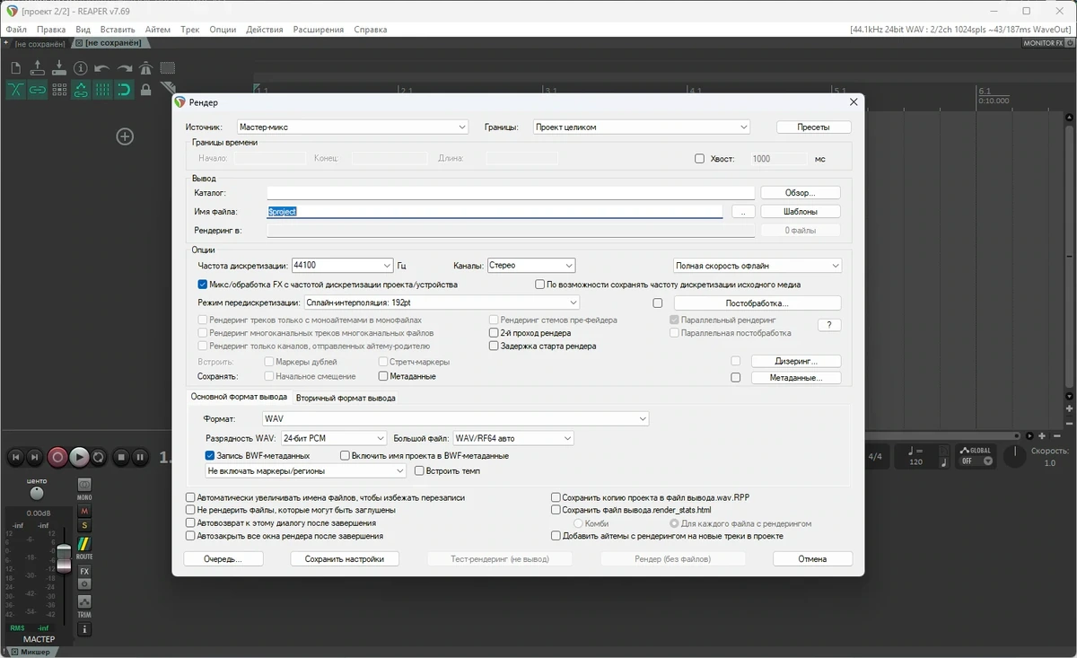Switch to Вторичный формат вывода tab
Viewport: 1077px width, 658px height.
pyautogui.click(x=346, y=398)
